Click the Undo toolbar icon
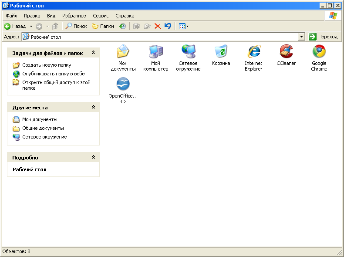Screen dimensions: 344x257 (x=168, y=26)
